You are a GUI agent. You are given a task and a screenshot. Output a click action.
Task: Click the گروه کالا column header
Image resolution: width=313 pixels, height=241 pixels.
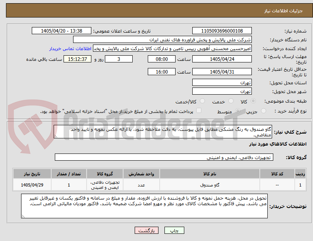click(x=105, y=174)
